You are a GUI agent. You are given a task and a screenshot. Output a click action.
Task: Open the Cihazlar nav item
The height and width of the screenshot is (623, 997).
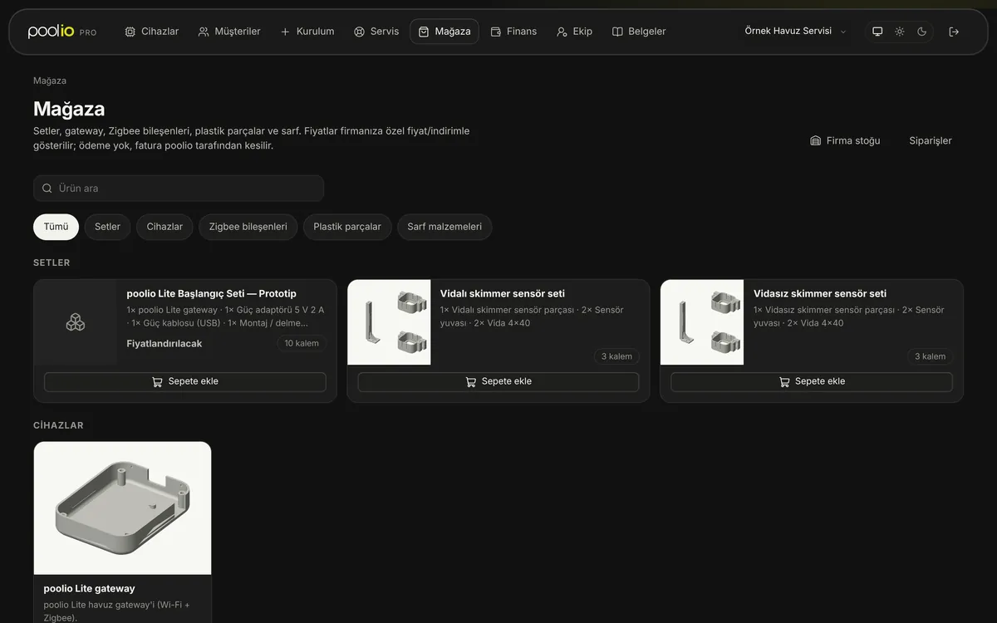151,32
